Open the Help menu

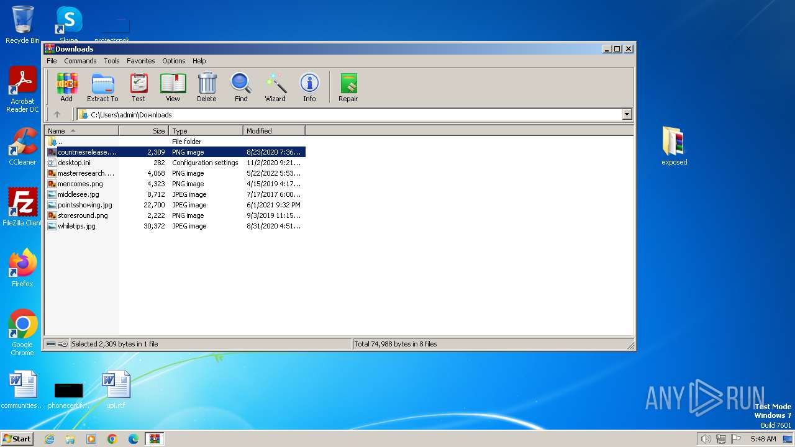click(199, 61)
